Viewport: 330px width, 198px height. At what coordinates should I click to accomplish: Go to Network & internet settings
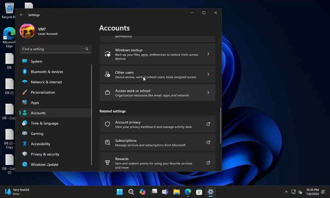click(55, 82)
